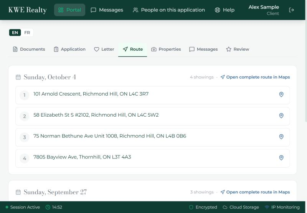This screenshot has height=213, width=307.
Task: Open map pin for 58 Elizabeth St S
Action: (281, 116)
